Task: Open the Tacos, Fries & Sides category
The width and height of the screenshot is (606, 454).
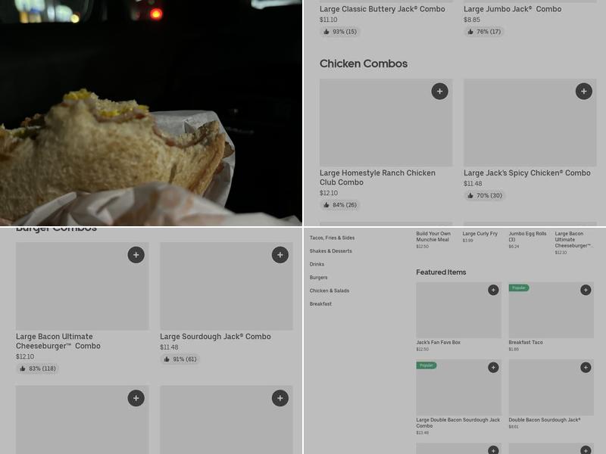Action: tap(332, 238)
